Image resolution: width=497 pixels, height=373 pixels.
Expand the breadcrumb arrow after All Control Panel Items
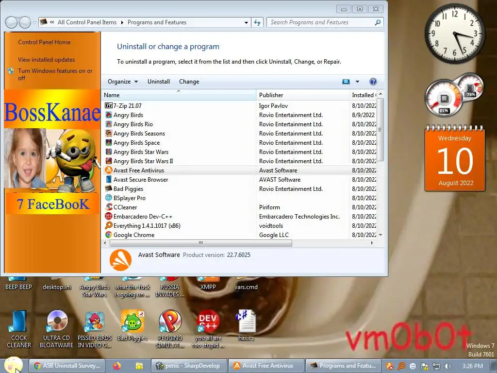[x=122, y=22]
